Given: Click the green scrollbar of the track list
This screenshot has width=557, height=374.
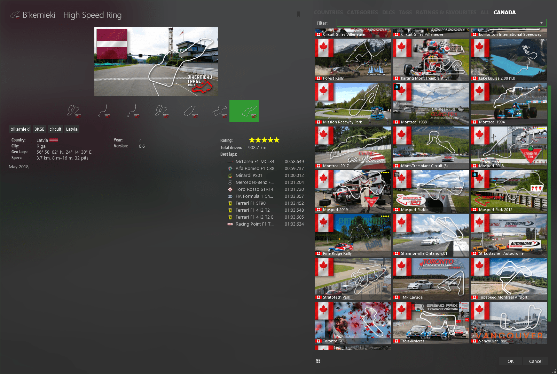Looking at the screenshot, I should pos(549,202).
